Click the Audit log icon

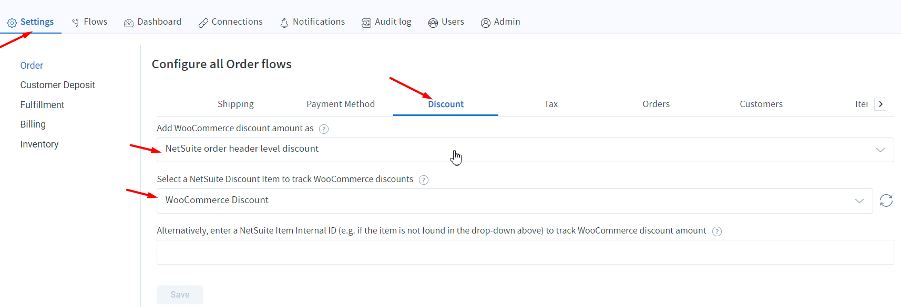point(366,23)
